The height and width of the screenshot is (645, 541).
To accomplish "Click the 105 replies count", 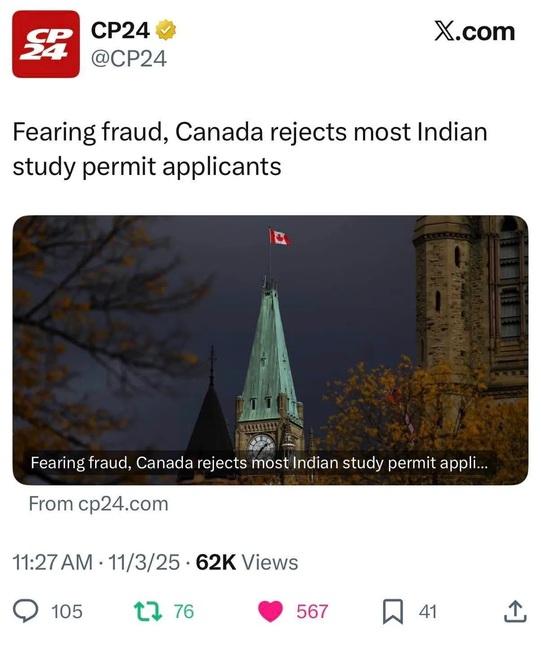I will click(x=67, y=612).
